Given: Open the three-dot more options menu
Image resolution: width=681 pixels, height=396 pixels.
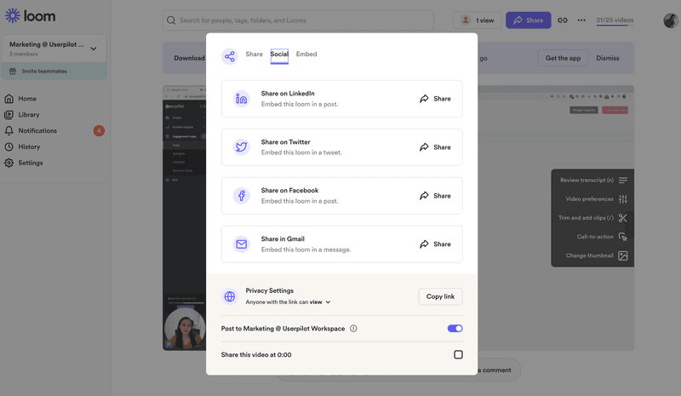Looking at the screenshot, I should [581, 20].
